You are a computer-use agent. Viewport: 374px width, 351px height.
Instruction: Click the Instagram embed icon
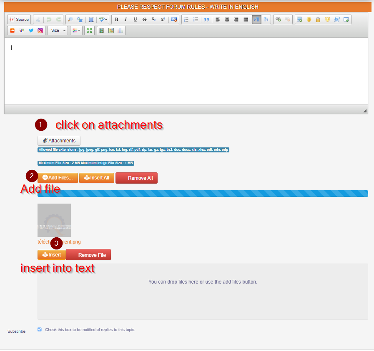(x=40, y=31)
